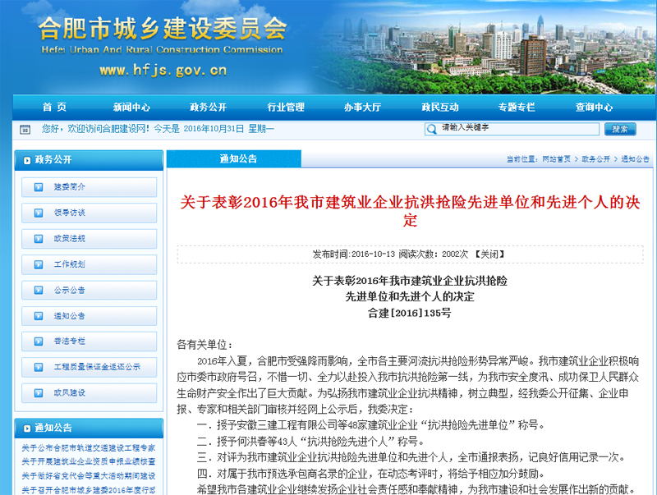The image size is (657, 495).
Task: Open 网站首页 breadcrumb link
Action: tap(557, 159)
